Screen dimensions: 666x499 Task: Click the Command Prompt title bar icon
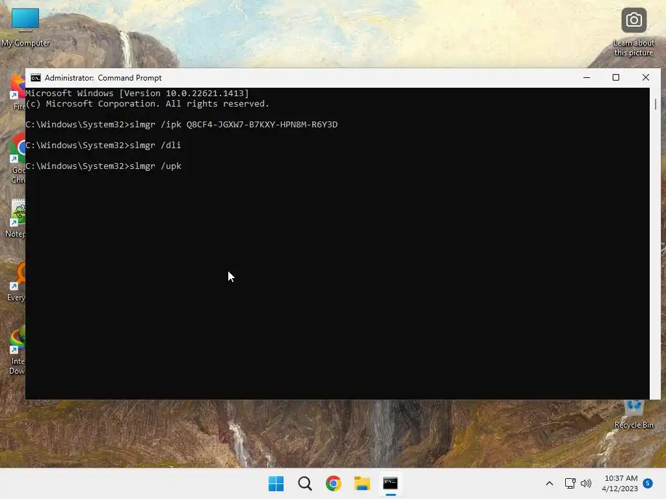tap(36, 78)
